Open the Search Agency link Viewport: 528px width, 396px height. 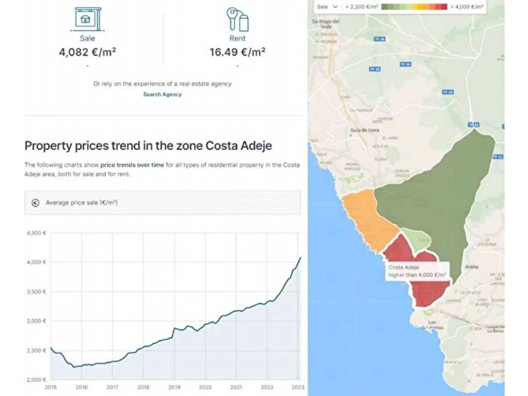[x=162, y=94]
